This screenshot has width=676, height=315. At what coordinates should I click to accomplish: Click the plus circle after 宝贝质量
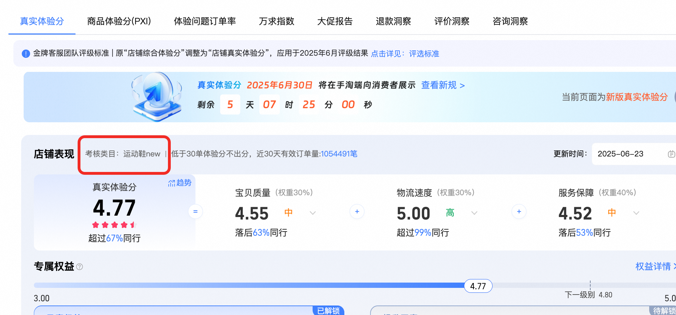357,211
